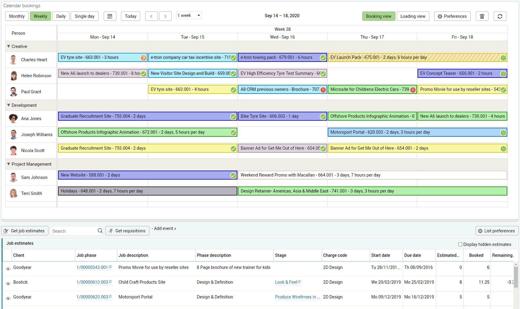Image resolution: width=520 pixels, height=309 pixels.
Task: Click the Today button
Action: coord(130,16)
